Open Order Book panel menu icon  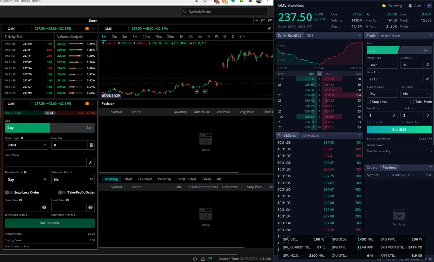359,35
